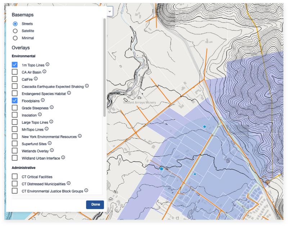288x226 pixels.
Task: Open the CA Air Basin info tooltip
Action: click(x=45, y=71)
